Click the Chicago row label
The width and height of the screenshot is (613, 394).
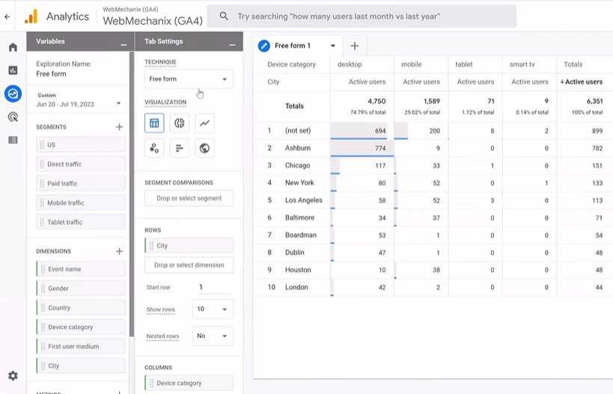[x=297, y=165]
